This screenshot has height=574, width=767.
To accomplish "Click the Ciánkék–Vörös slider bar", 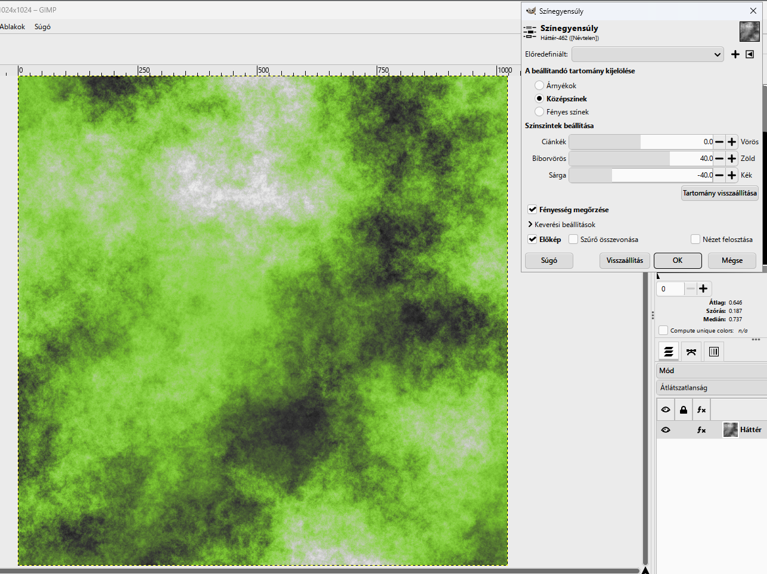I will [x=641, y=142].
